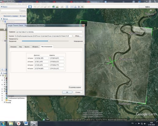The image size is (158, 126).
Task: Expand the Ещё layer node
Action: click(2, 100)
